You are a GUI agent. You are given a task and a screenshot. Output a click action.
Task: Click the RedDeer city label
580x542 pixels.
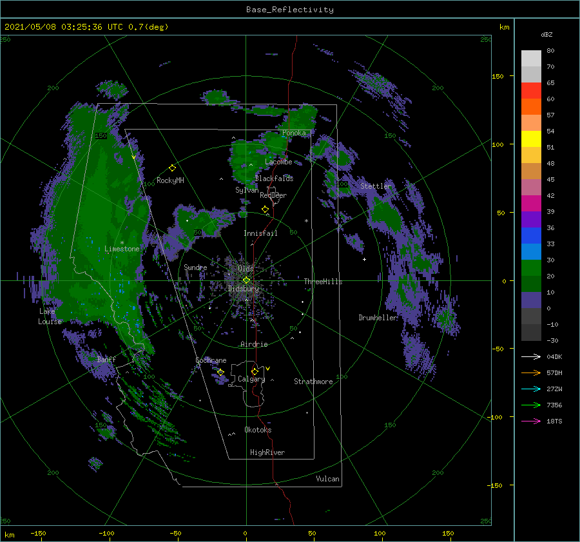point(273,195)
